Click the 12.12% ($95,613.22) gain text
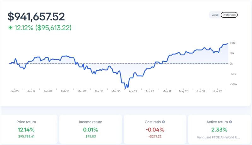This screenshot has width=252, height=145. [x=43, y=28]
